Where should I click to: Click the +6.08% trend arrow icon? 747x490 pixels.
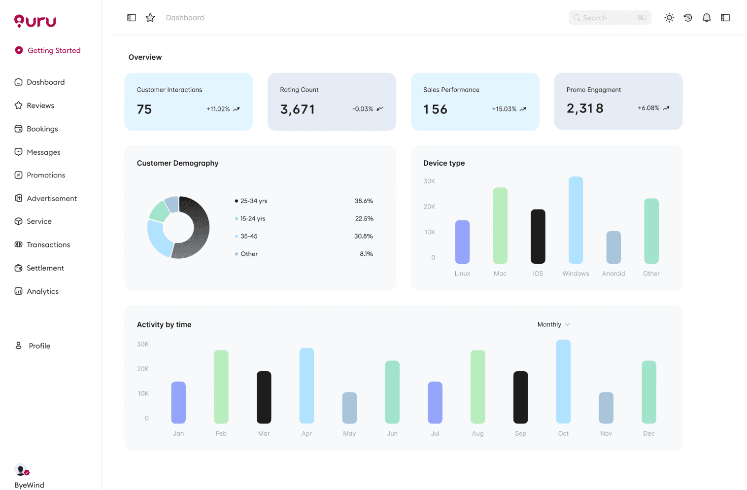tap(666, 108)
